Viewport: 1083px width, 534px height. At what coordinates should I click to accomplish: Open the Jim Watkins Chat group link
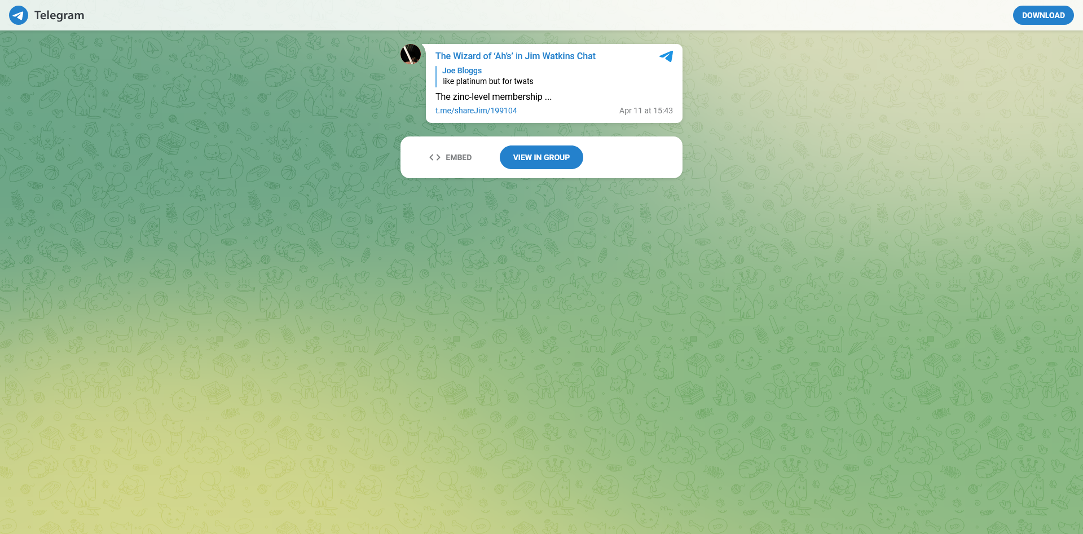(x=560, y=56)
